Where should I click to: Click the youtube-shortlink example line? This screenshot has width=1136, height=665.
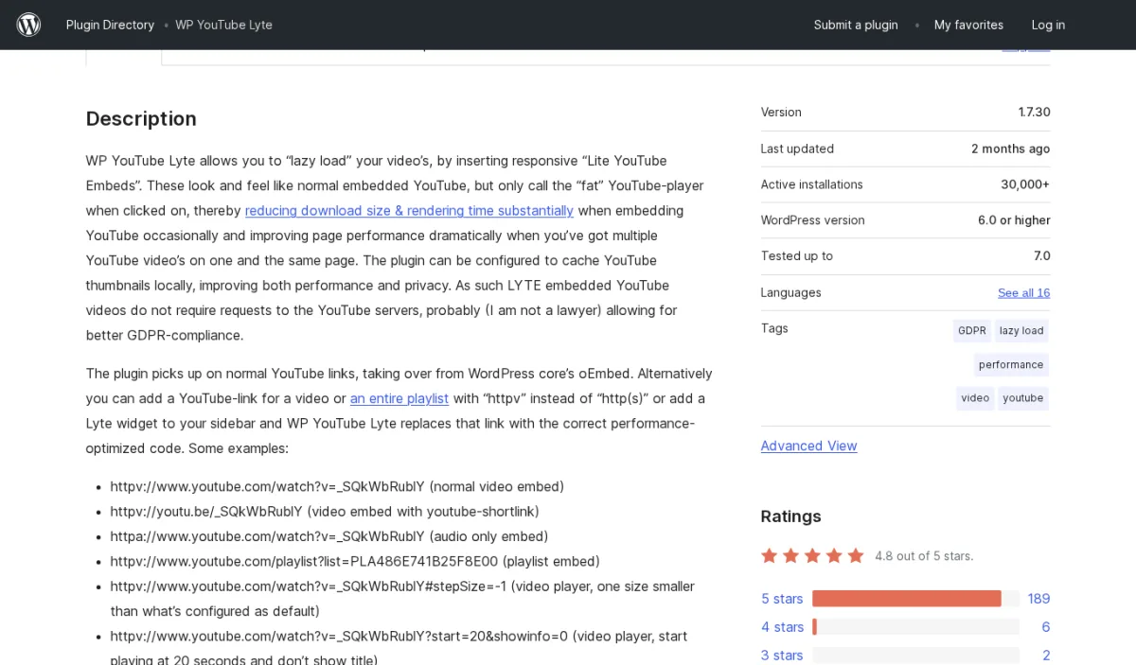pyautogui.click(x=325, y=512)
